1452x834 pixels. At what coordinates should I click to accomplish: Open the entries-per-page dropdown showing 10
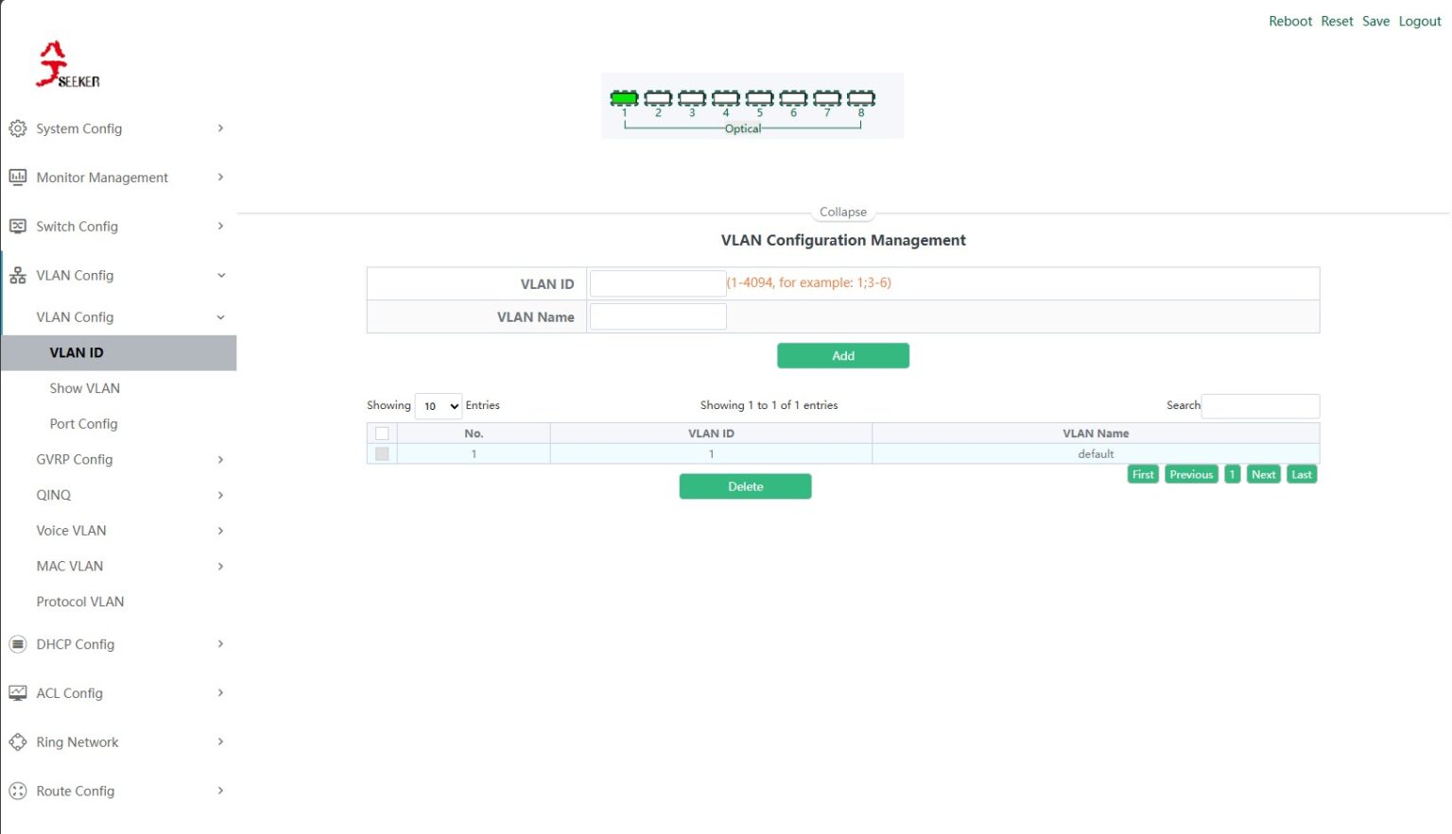pyautogui.click(x=439, y=406)
